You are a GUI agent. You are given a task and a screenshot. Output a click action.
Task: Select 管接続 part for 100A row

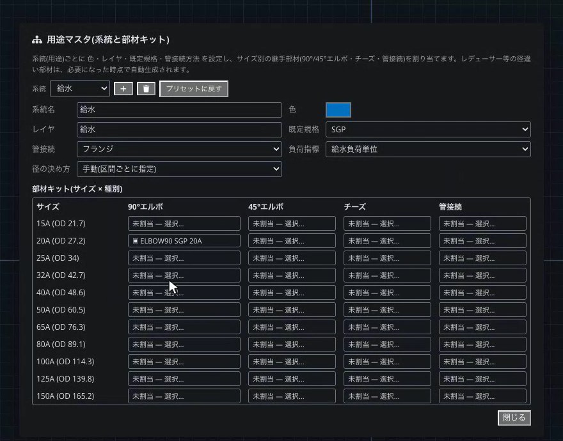(x=482, y=361)
